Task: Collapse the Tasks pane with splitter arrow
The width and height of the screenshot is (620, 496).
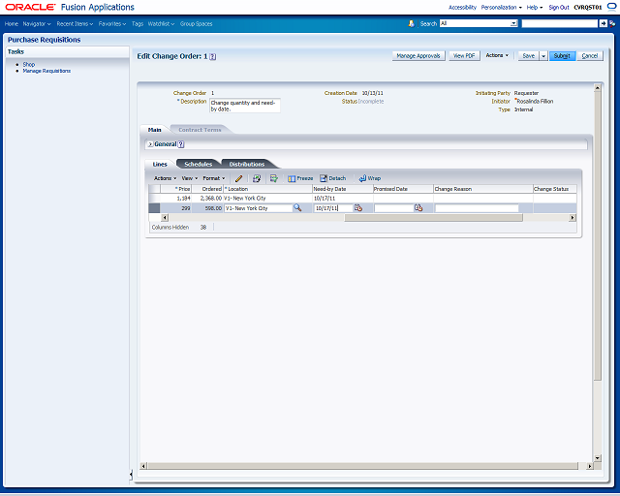Action: click(131, 475)
